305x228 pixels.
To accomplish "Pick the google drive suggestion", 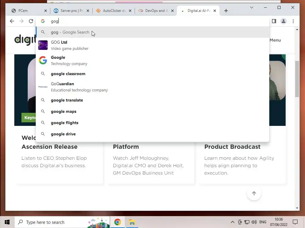I will (x=153, y=134).
